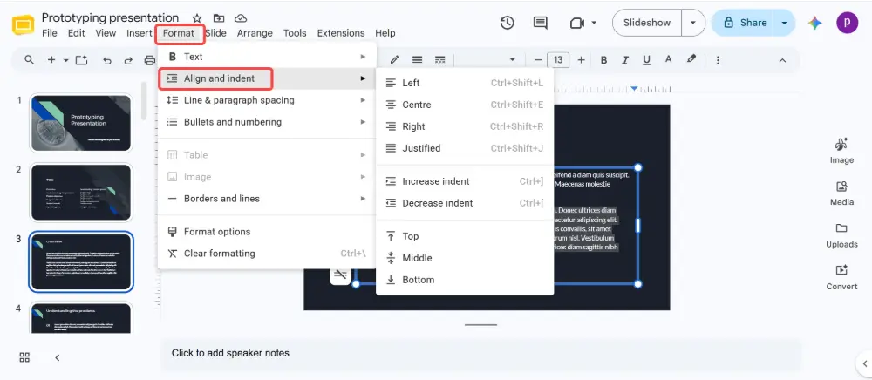Click the speaker notes field
This screenshot has height=380, width=872.
[481, 353]
